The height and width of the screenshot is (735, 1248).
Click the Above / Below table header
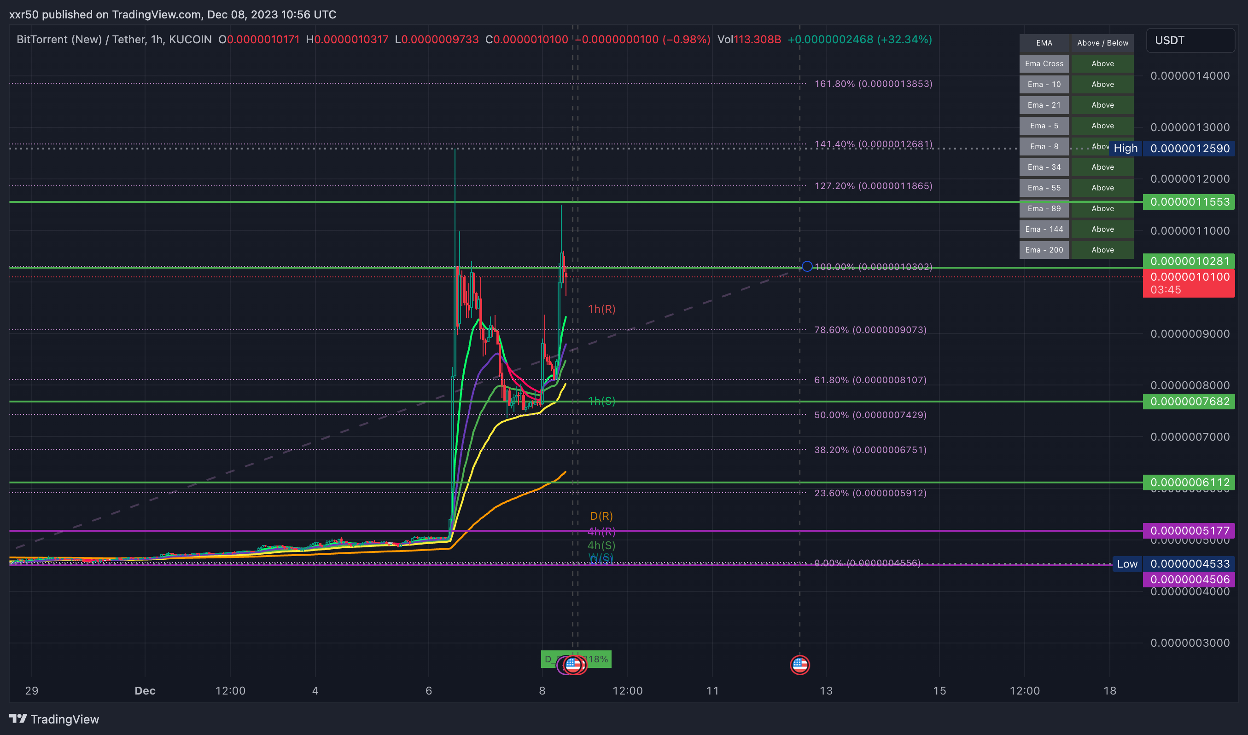coord(1102,43)
